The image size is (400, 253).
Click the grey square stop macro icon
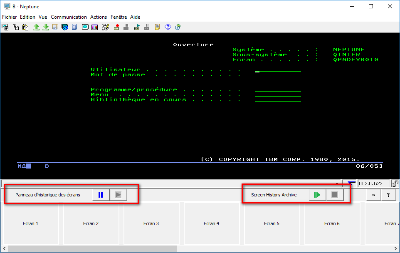point(126,27)
